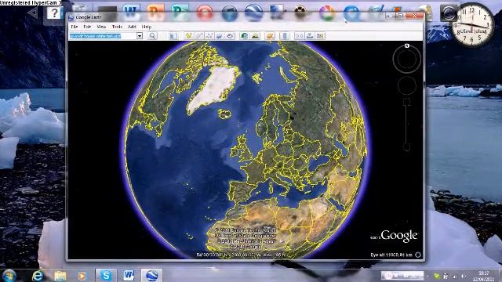Click inside the highlighted search field
The height and width of the screenshot is (282, 502).
tap(103, 36)
